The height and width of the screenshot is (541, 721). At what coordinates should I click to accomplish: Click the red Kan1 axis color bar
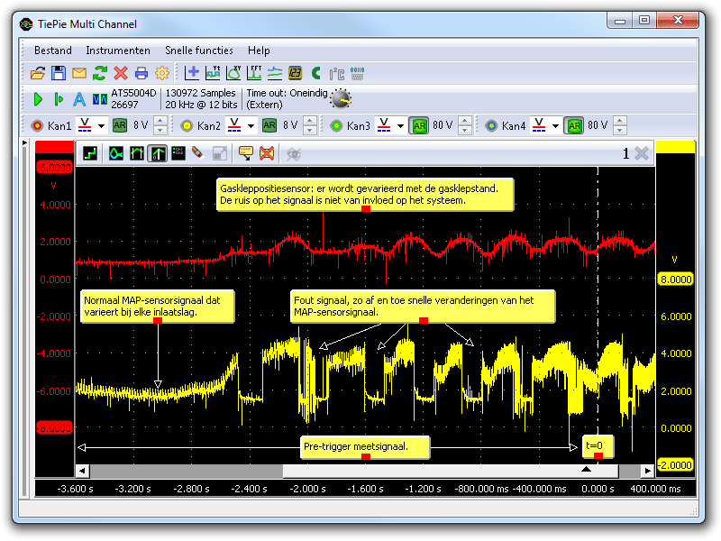tap(55, 147)
